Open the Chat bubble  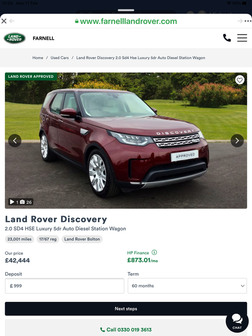point(237,321)
